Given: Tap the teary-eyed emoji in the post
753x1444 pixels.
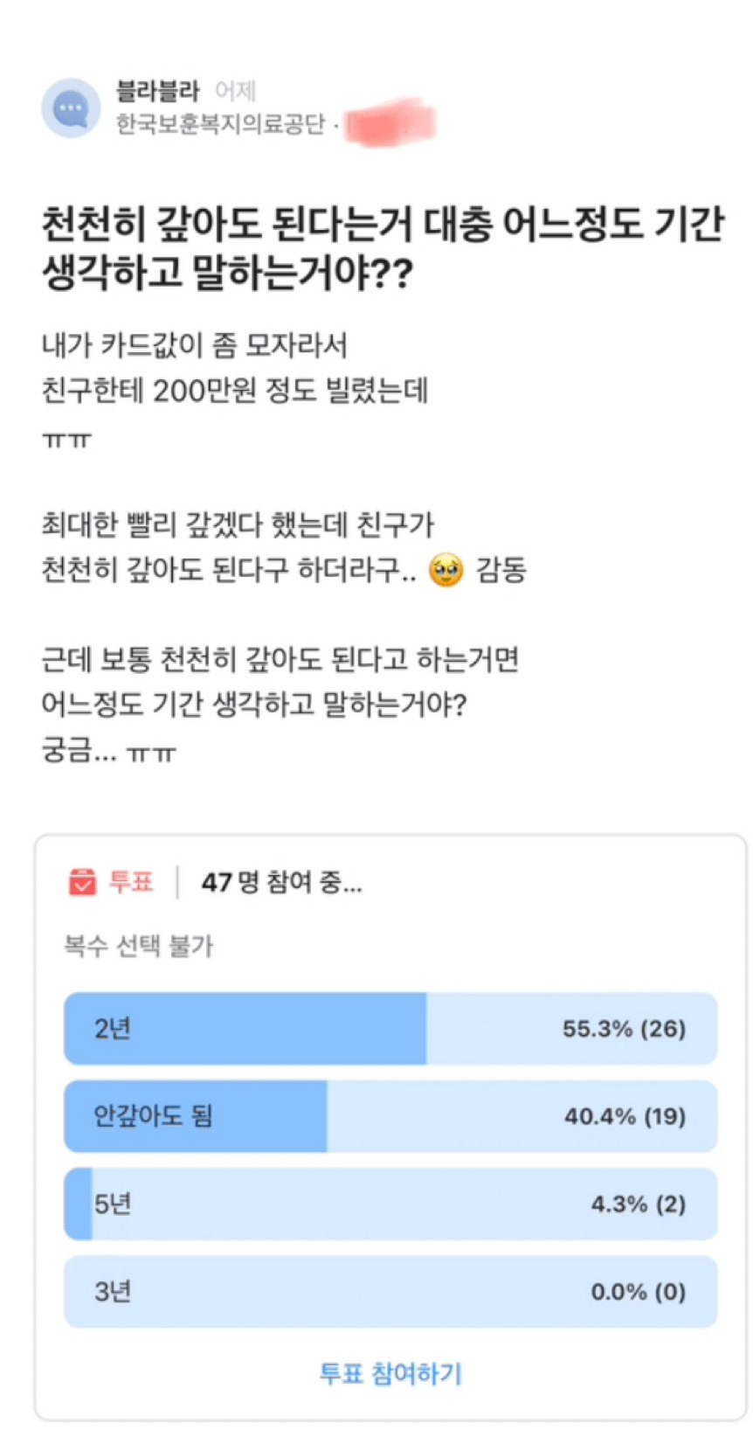Looking at the screenshot, I should (x=446, y=571).
